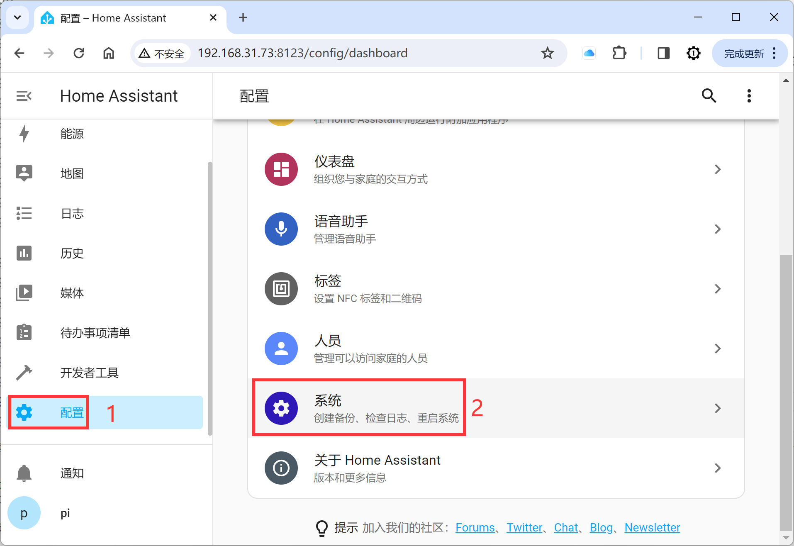
Task: Open the three-dot overflow menu in 配置 header
Action: point(749,96)
